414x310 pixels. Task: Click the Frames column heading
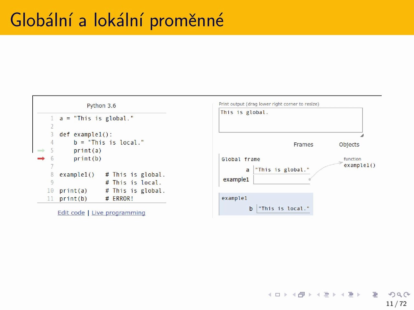[303, 144]
